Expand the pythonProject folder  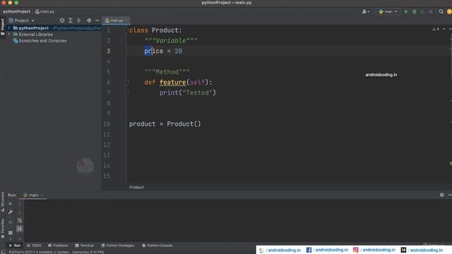click(x=9, y=28)
